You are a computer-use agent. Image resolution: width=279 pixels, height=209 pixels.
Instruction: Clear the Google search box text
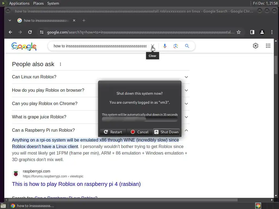tap(153, 46)
